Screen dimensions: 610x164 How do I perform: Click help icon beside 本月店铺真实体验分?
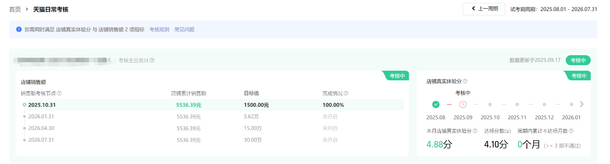pyautogui.click(x=475, y=131)
